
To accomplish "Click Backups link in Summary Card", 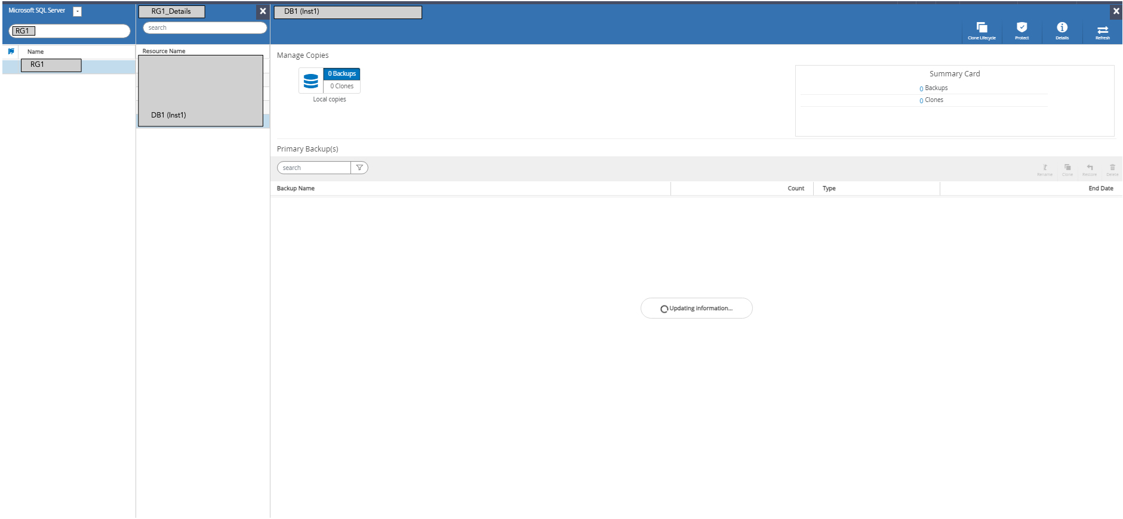I will point(936,88).
